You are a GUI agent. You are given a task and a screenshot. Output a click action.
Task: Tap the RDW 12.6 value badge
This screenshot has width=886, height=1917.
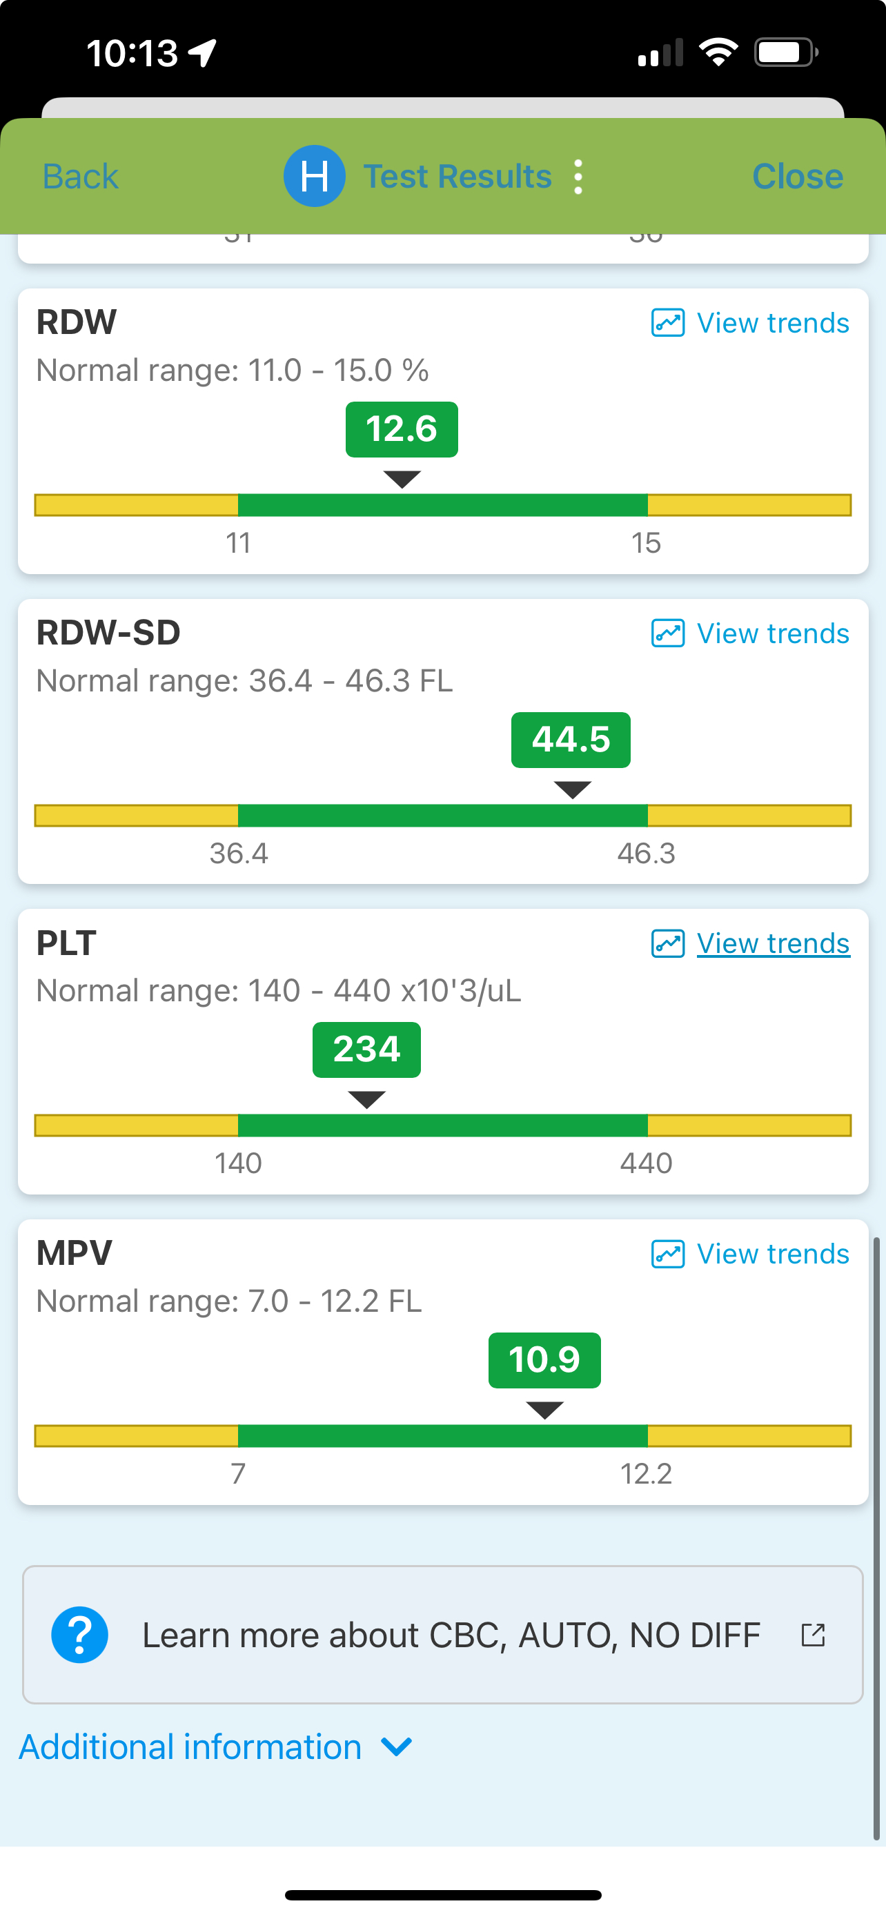[402, 429]
